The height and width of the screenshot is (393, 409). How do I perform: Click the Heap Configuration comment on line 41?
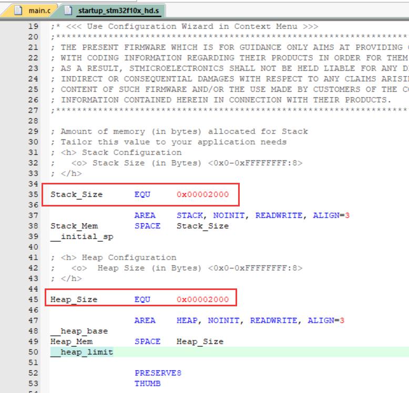tap(114, 257)
